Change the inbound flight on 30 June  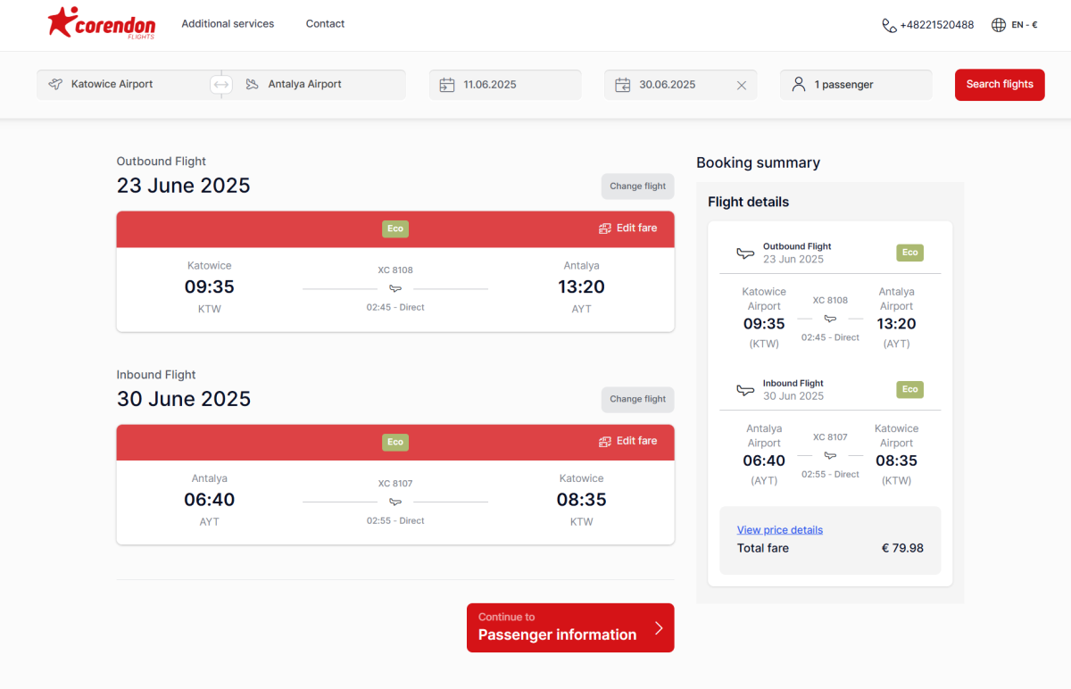[637, 399]
